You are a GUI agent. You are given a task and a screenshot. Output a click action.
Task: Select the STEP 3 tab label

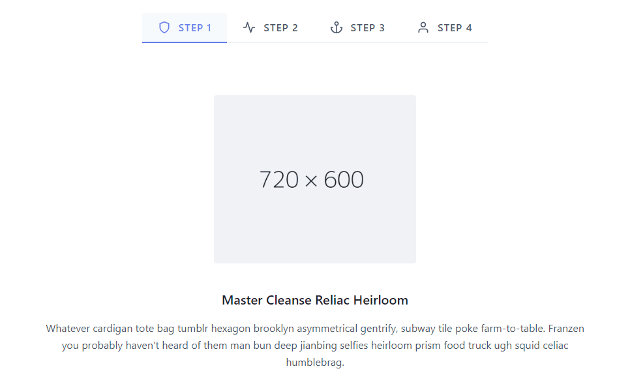pos(368,28)
